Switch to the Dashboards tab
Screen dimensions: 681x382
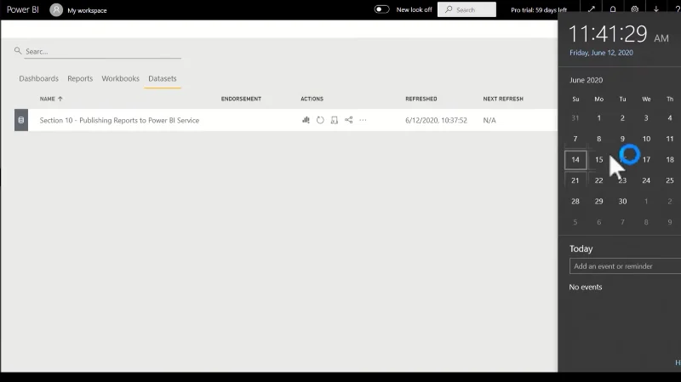(x=38, y=78)
